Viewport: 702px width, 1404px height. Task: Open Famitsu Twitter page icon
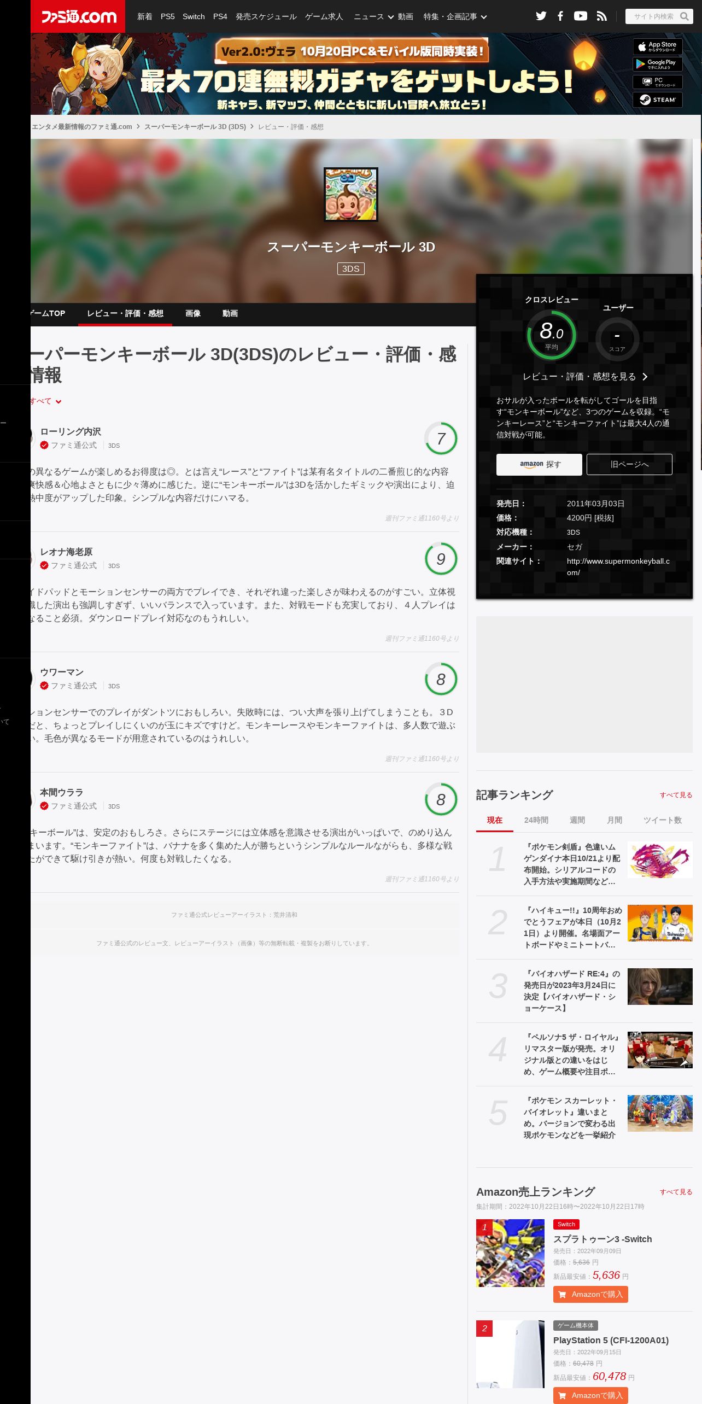541,16
